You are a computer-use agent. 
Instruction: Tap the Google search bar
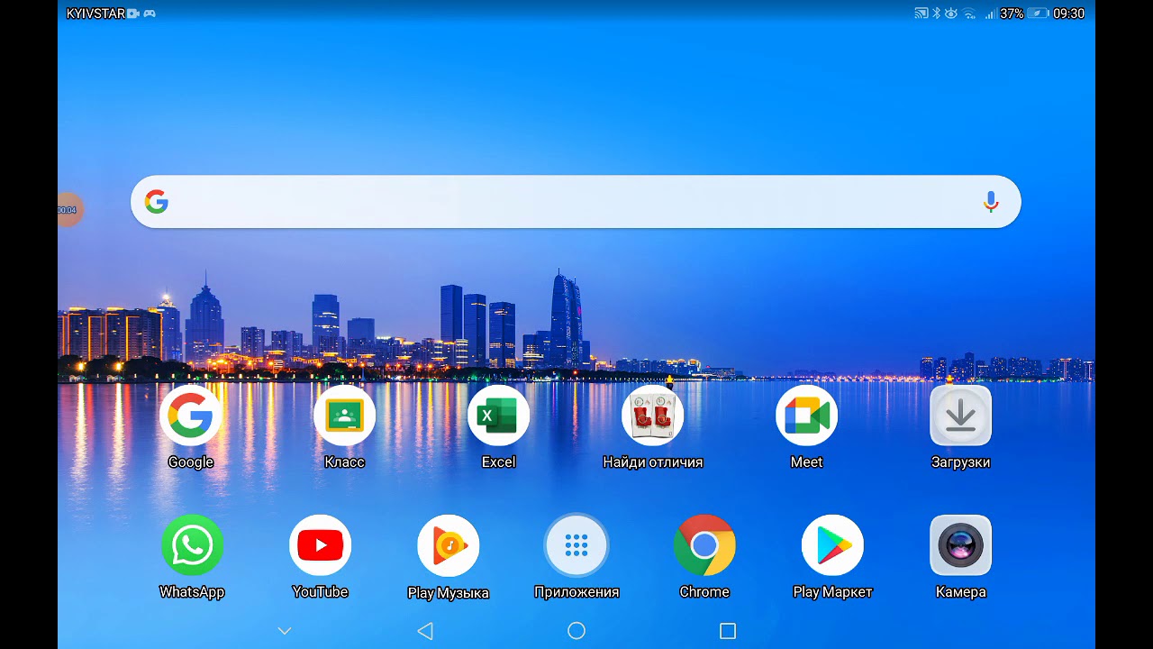pyautogui.click(x=576, y=202)
